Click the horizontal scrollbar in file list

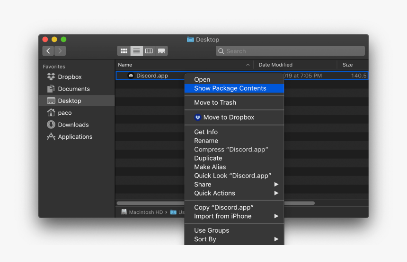pos(215,203)
